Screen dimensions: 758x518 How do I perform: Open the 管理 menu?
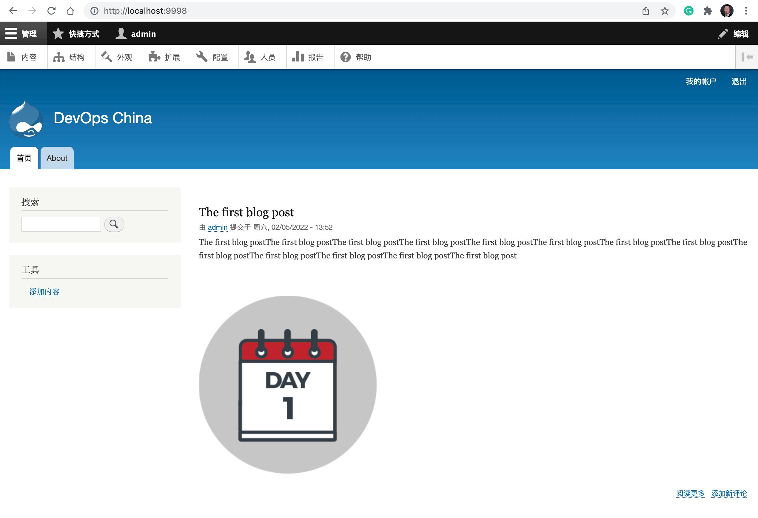(x=23, y=34)
